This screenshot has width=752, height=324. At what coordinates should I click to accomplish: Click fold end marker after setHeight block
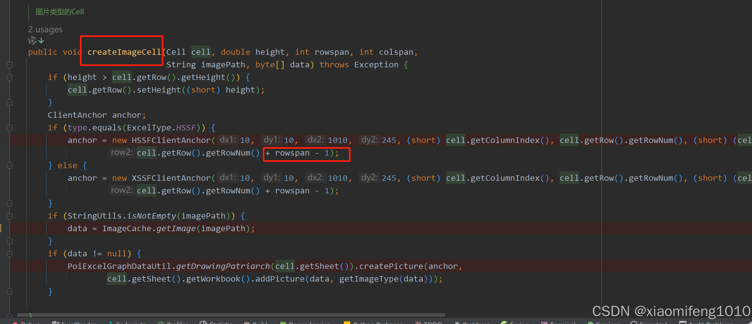pos(10,102)
